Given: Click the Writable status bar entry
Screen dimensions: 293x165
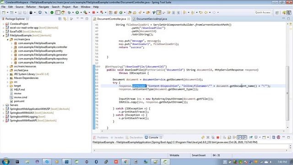Looking at the screenshot, I should click(174, 155).
